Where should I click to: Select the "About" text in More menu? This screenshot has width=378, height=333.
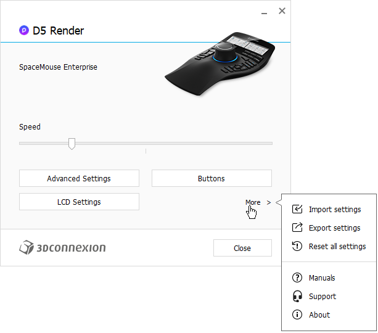(x=319, y=314)
